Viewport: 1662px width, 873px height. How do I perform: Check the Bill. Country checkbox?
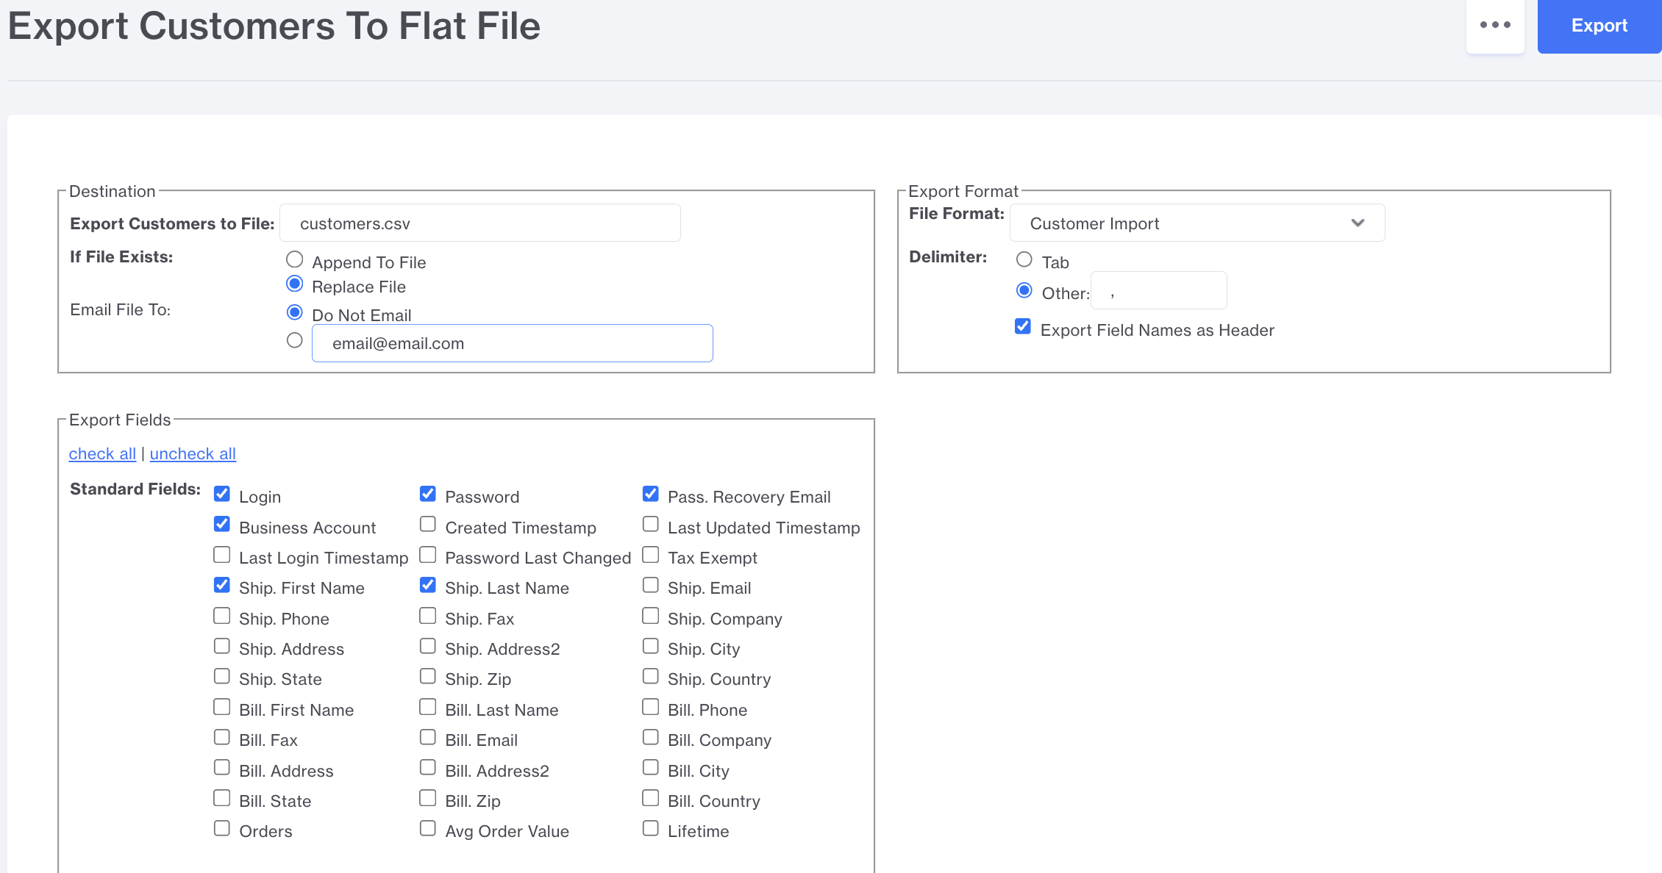650,798
